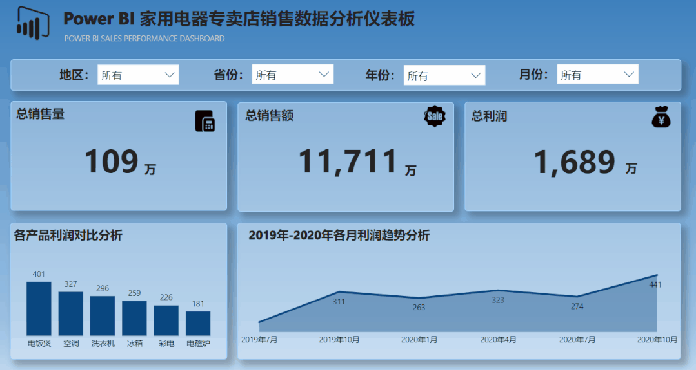This screenshot has width=696, height=370.
Task: Click the calculator icon in 总销售量 card
Action: click(x=204, y=121)
